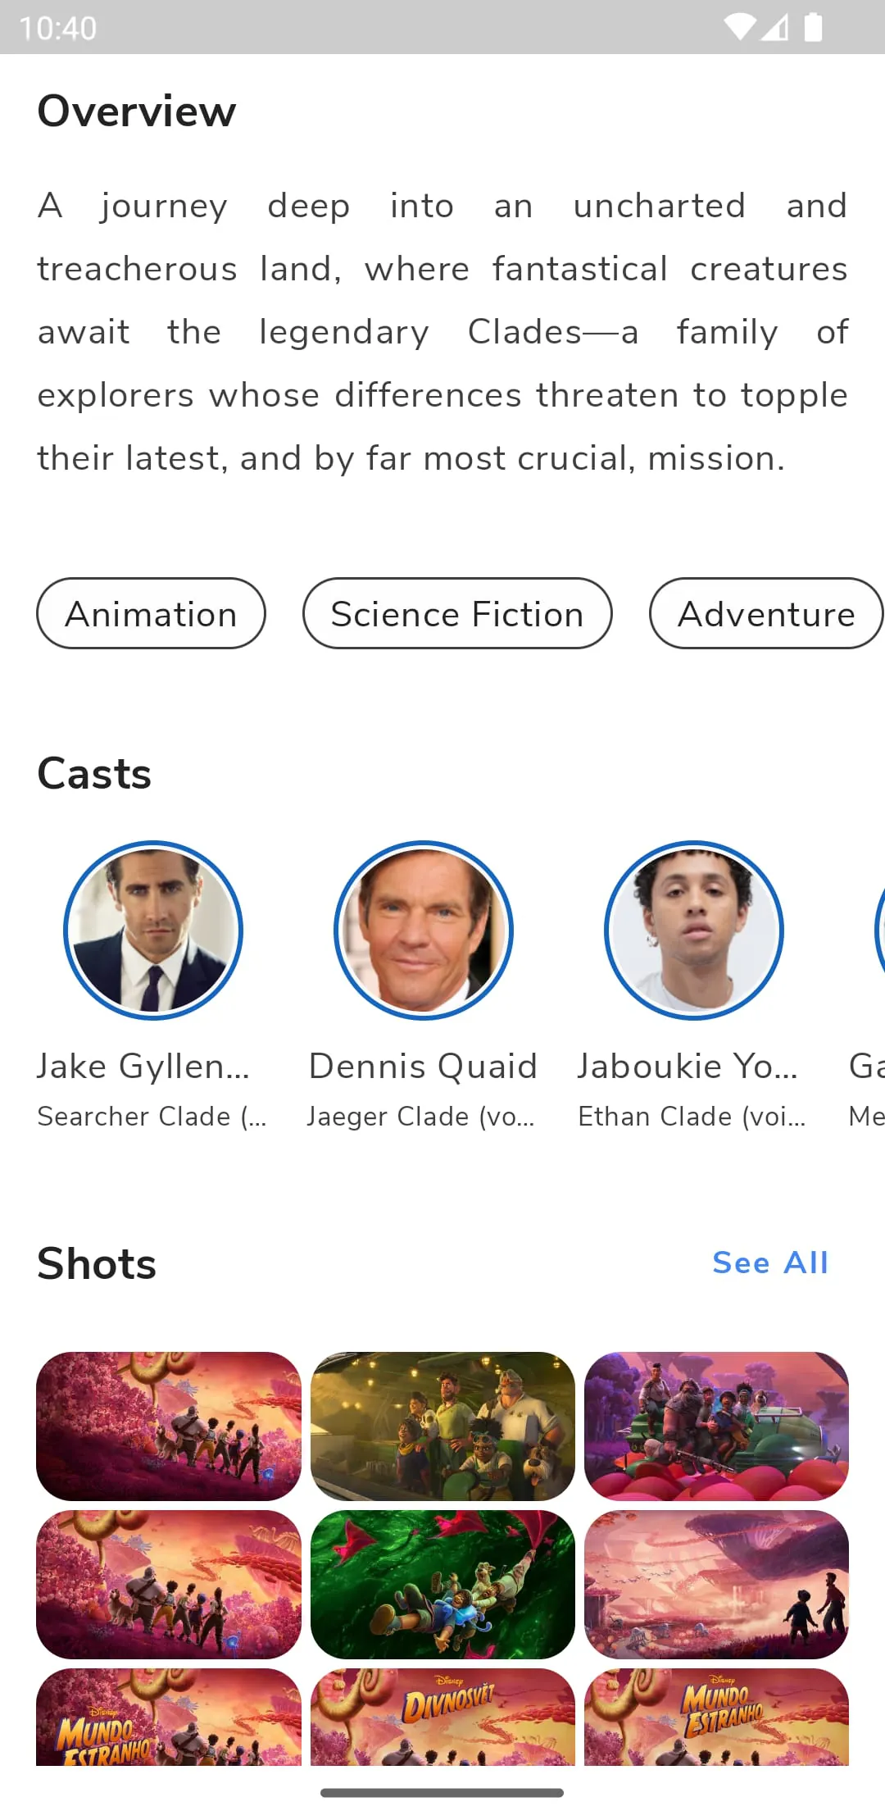Tap the Wi-Fi status bar icon
This screenshot has width=885, height=1820.
740,27
